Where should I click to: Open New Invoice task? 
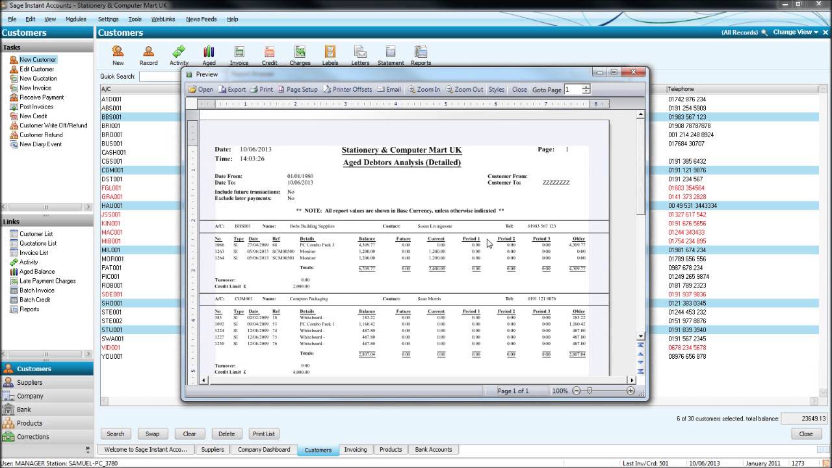[x=35, y=88]
